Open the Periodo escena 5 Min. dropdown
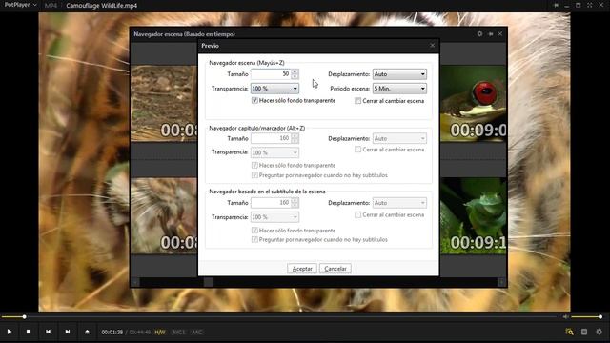610x343 pixels. click(x=399, y=89)
